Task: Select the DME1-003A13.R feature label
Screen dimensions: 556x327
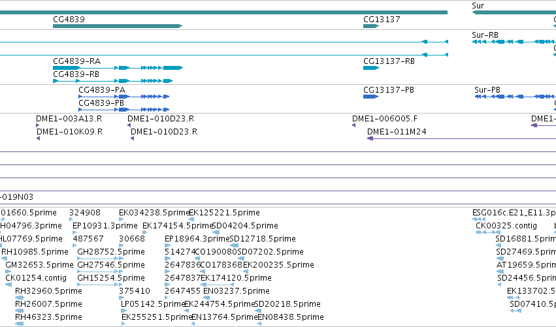Action: click(x=69, y=119)
